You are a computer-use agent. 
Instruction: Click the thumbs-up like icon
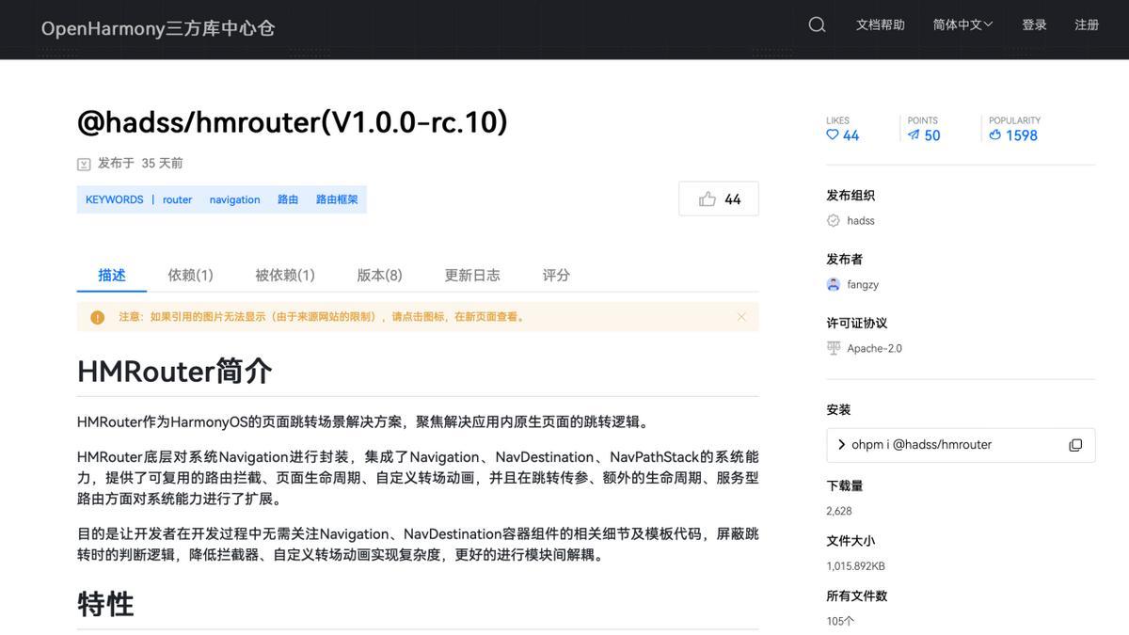(x=708, y=199)
